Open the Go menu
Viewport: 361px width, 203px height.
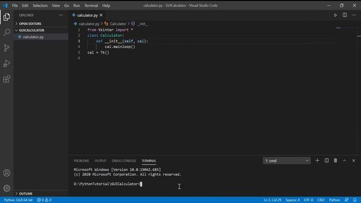tap(67, 5)
